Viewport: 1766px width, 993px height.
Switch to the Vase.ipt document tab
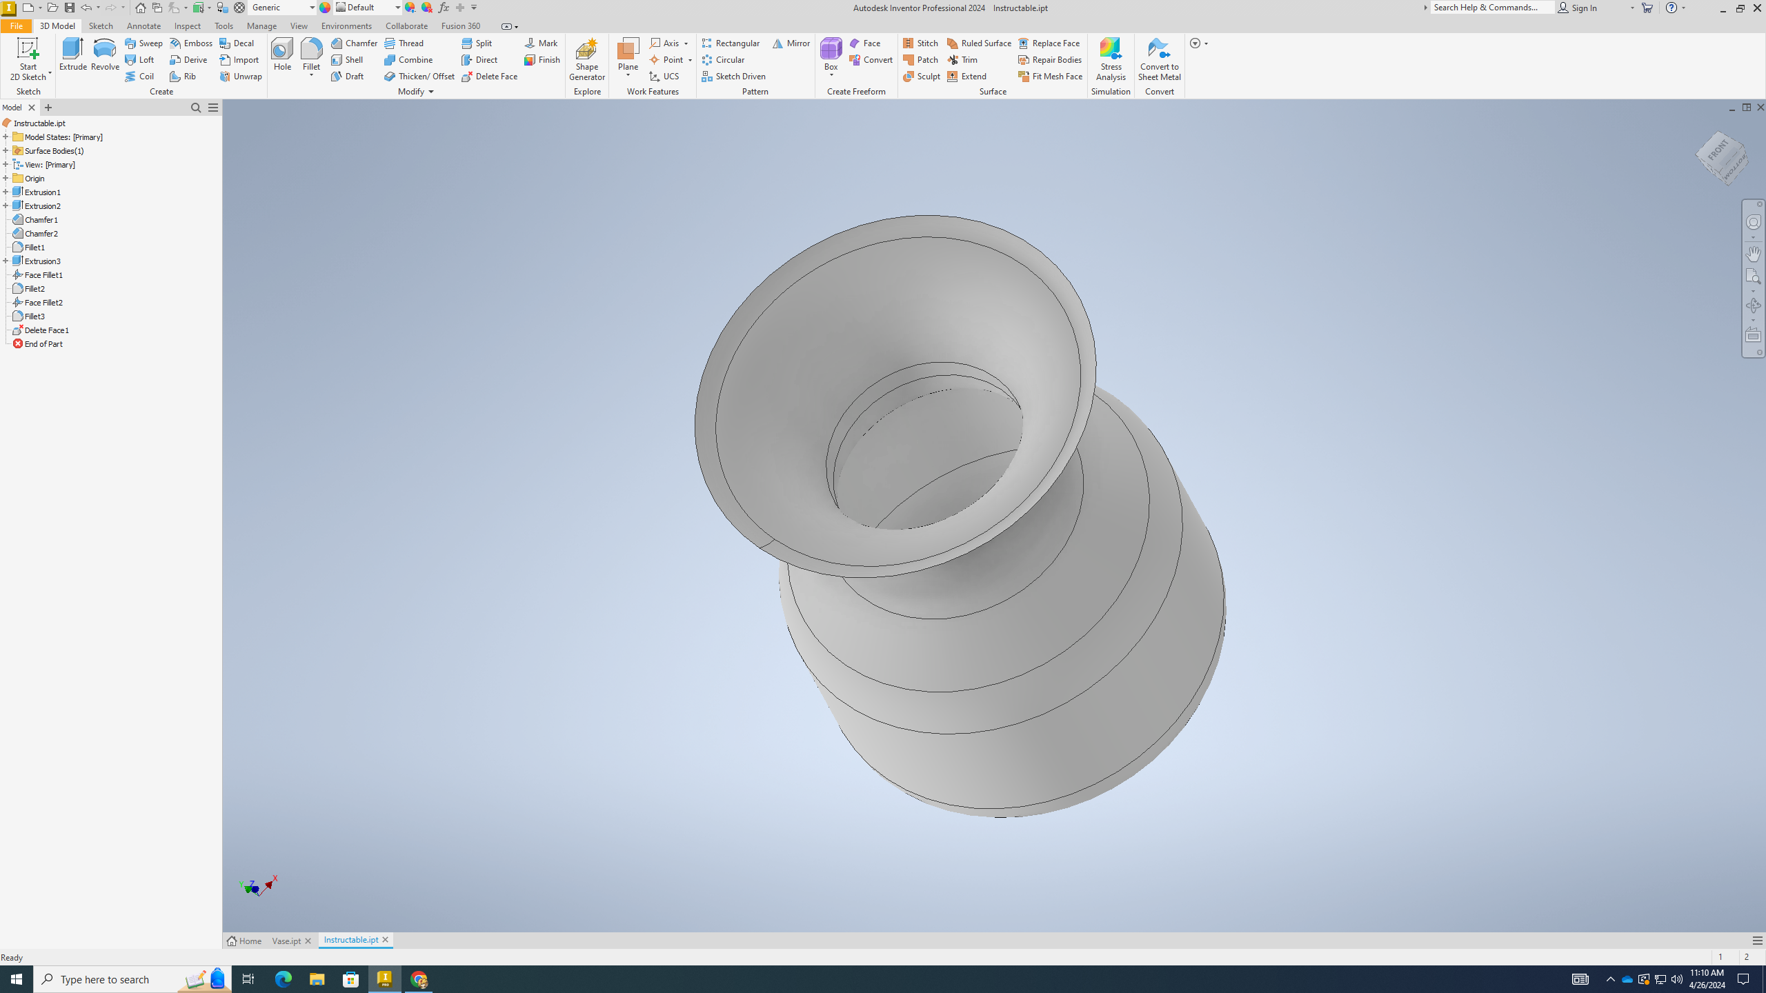click(286, 941)
